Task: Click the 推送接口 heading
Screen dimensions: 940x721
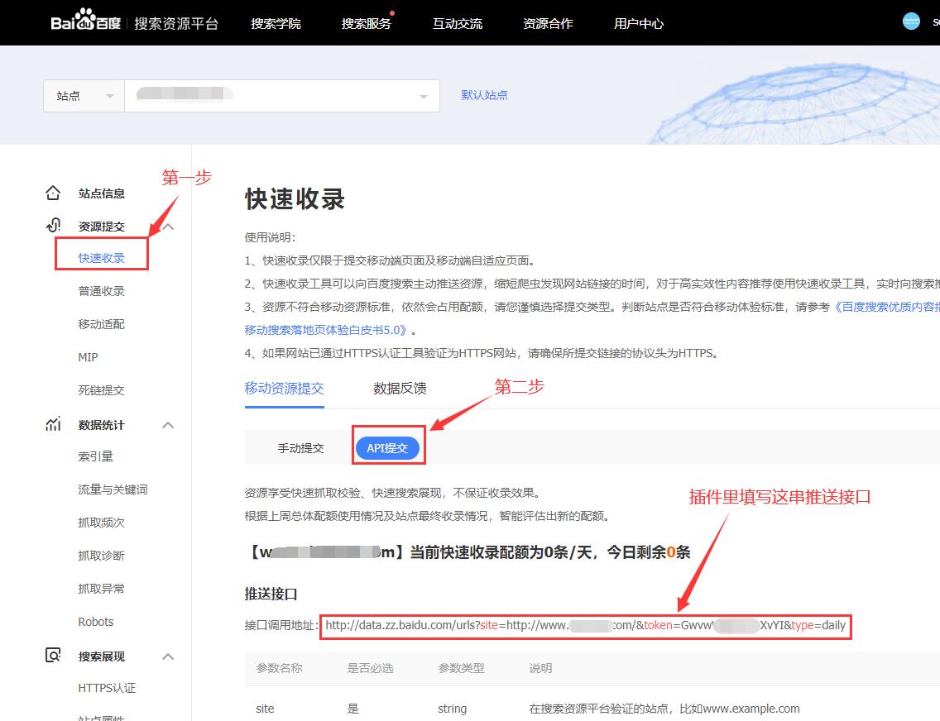Action: click(x=271, y=594)
